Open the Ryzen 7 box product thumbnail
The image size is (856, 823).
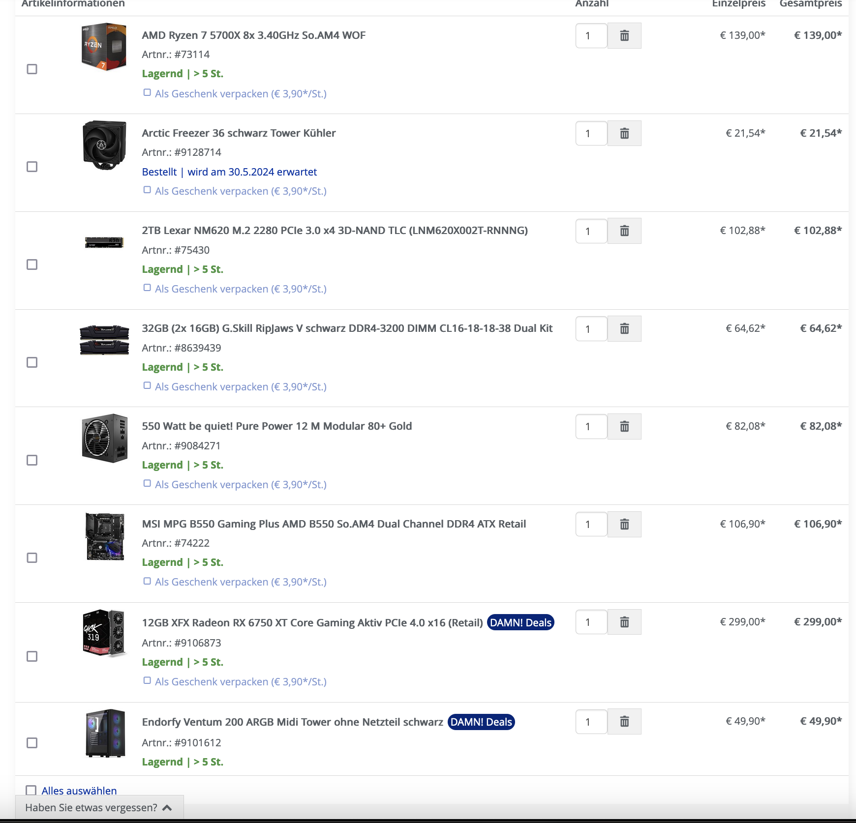click(x=104, y=47)
